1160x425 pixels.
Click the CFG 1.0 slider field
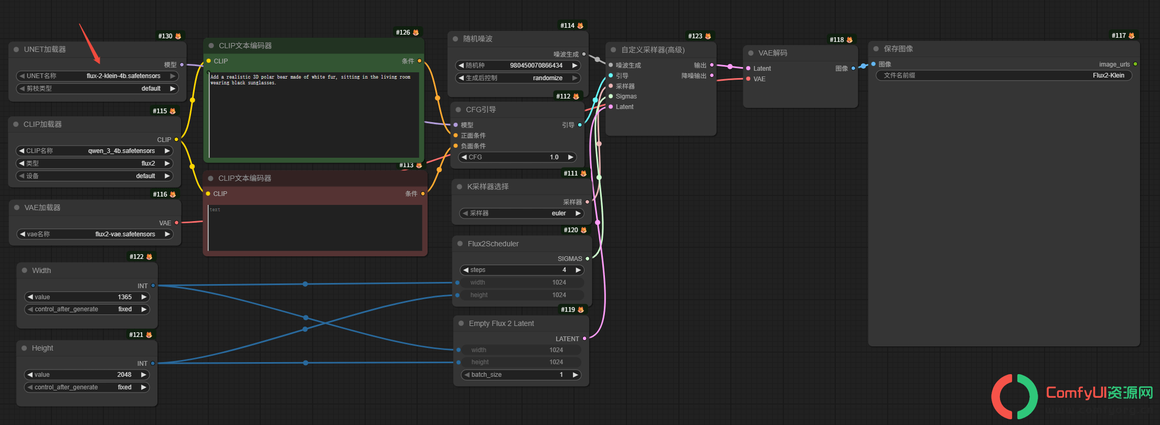click(x=518, y=157)
